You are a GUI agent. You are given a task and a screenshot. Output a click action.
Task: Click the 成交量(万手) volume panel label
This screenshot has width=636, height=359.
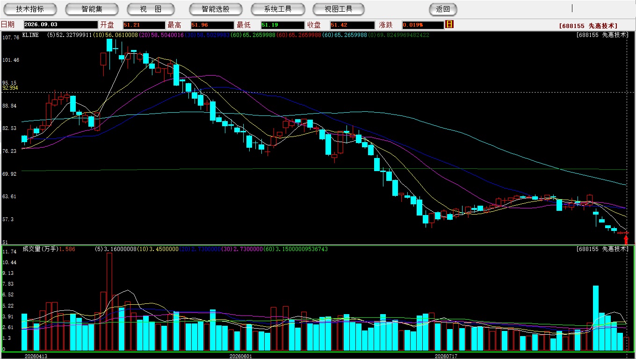(x=40, y=249)
